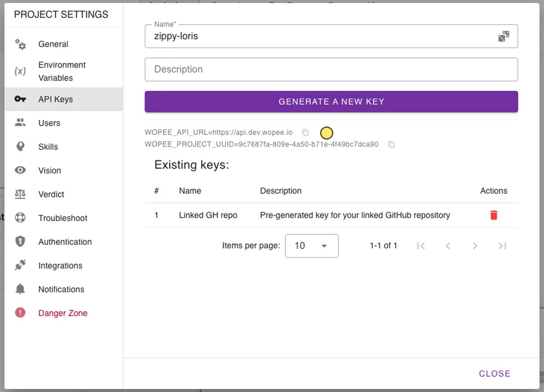The width and height of the screenshot is (544, 392).
Task: Click 'Pre-generated key for your linked GitHub repository'
Action: point(355,215)
